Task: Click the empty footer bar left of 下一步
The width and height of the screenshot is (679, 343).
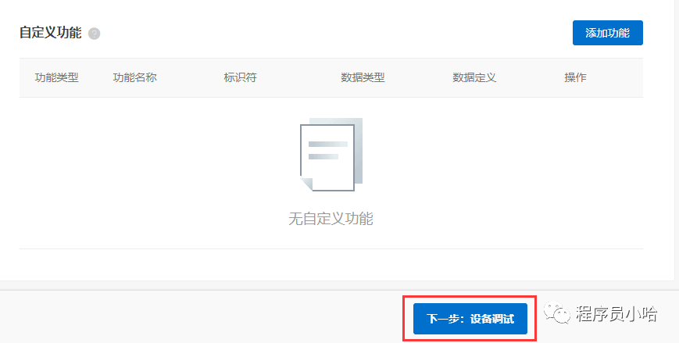Action: pos(195,318)
